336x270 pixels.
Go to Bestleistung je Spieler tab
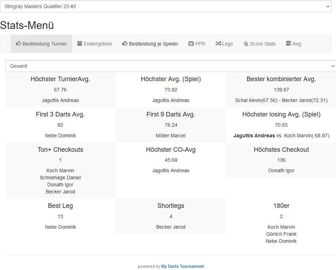(x=153, y=44)
